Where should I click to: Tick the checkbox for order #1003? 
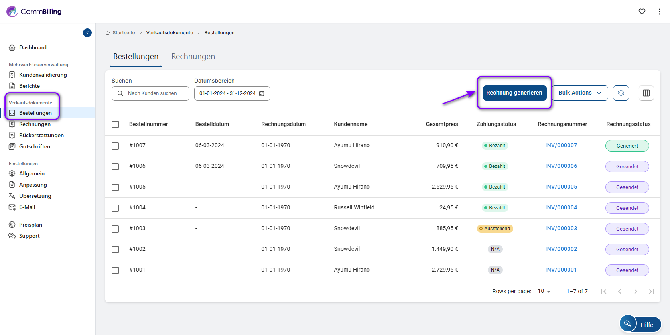(x=115, y=229)
